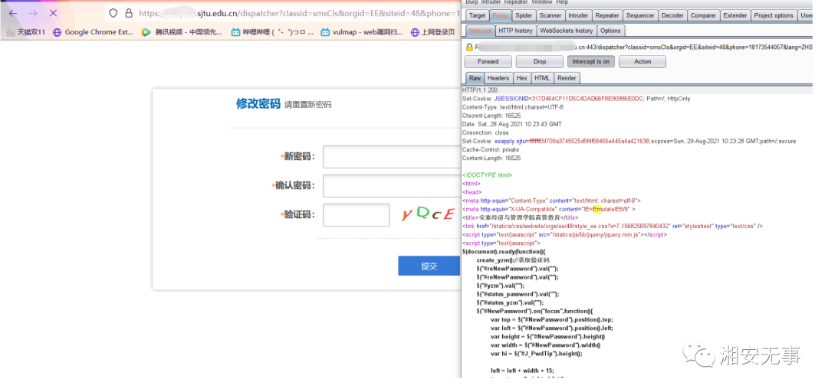Switch to the Comparer tab
Screen dimensions: 828x392
[703, 16]
